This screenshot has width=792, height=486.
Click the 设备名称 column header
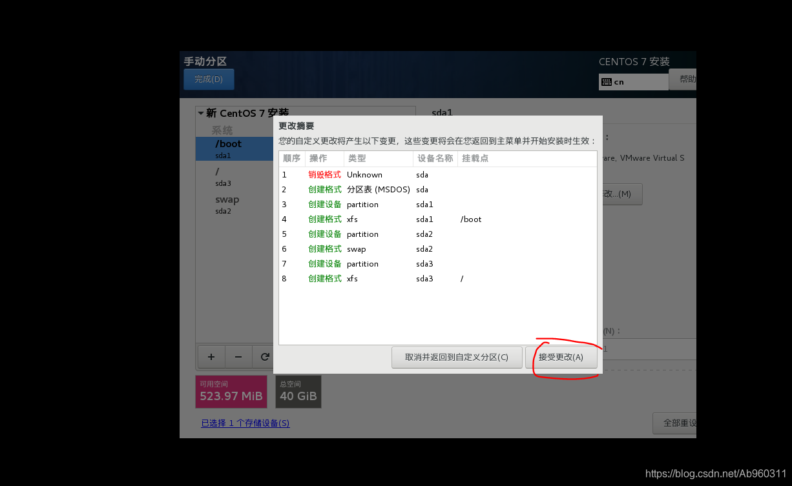point(435,158)
